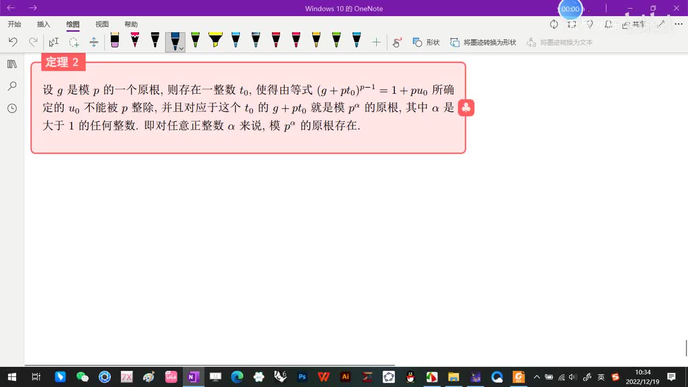Click the 共享 (Share) button
688x387 pixels.
(x=633, y=24)
